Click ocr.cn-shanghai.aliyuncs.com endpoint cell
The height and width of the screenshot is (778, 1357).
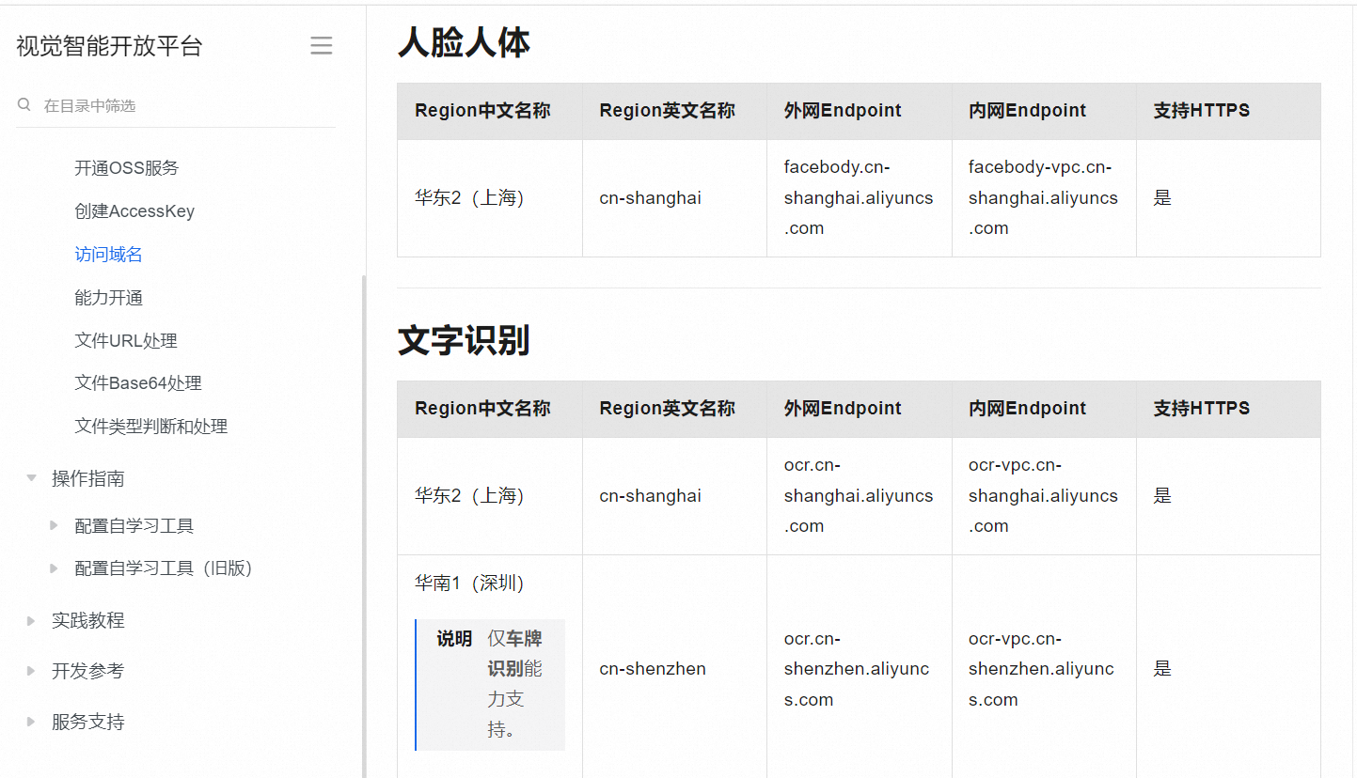pyautogui.click(x=859, y=495)
